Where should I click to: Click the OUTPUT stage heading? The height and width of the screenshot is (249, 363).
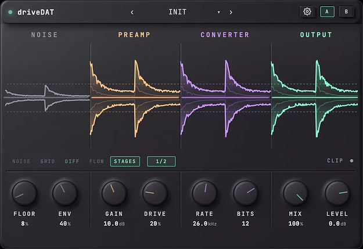click(316, 35)
